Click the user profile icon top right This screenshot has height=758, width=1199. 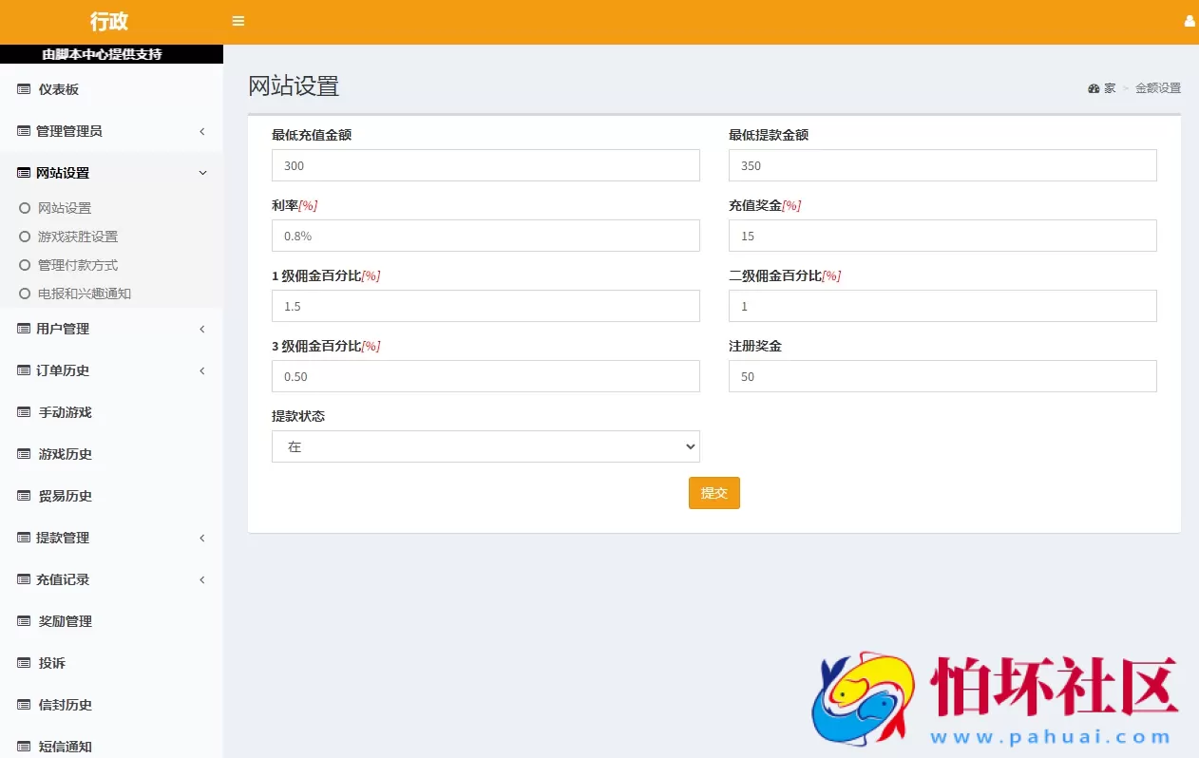pos(1189,21)
